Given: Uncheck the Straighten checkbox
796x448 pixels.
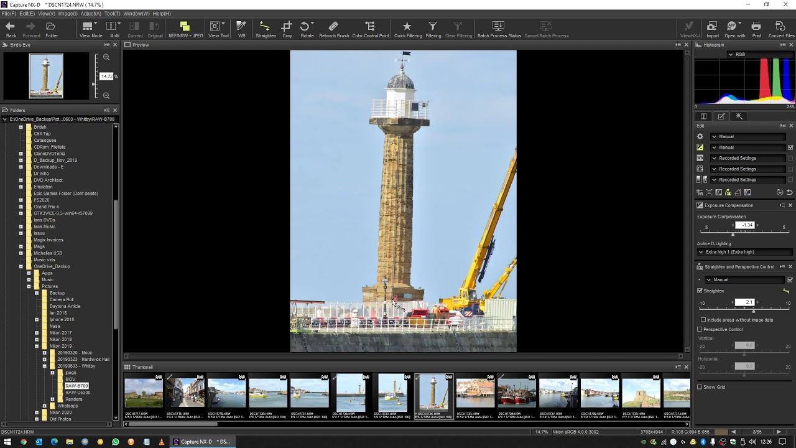Looking at the screenshot, I should 700,291.
